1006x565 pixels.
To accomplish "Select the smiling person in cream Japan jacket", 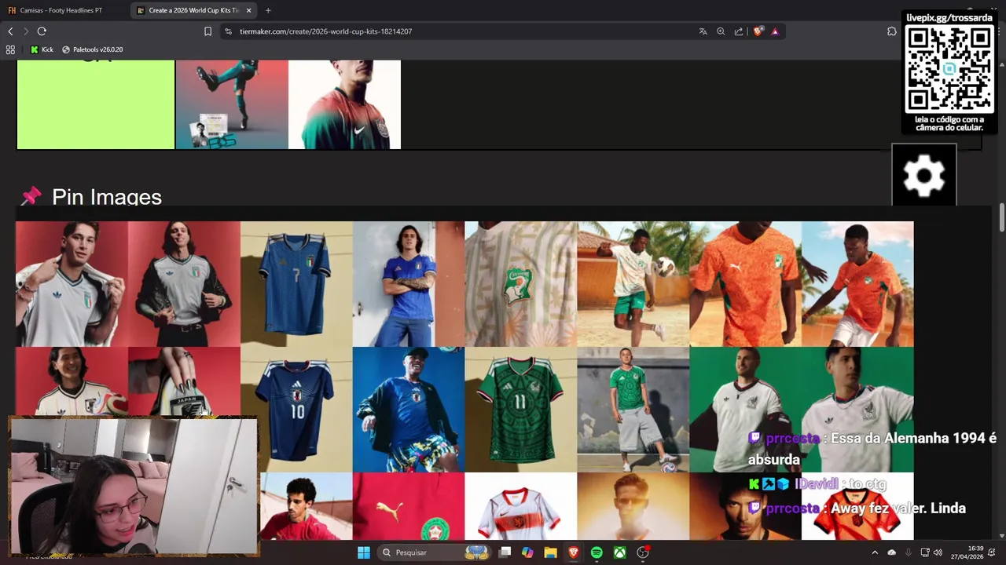I will coord(72,381).
